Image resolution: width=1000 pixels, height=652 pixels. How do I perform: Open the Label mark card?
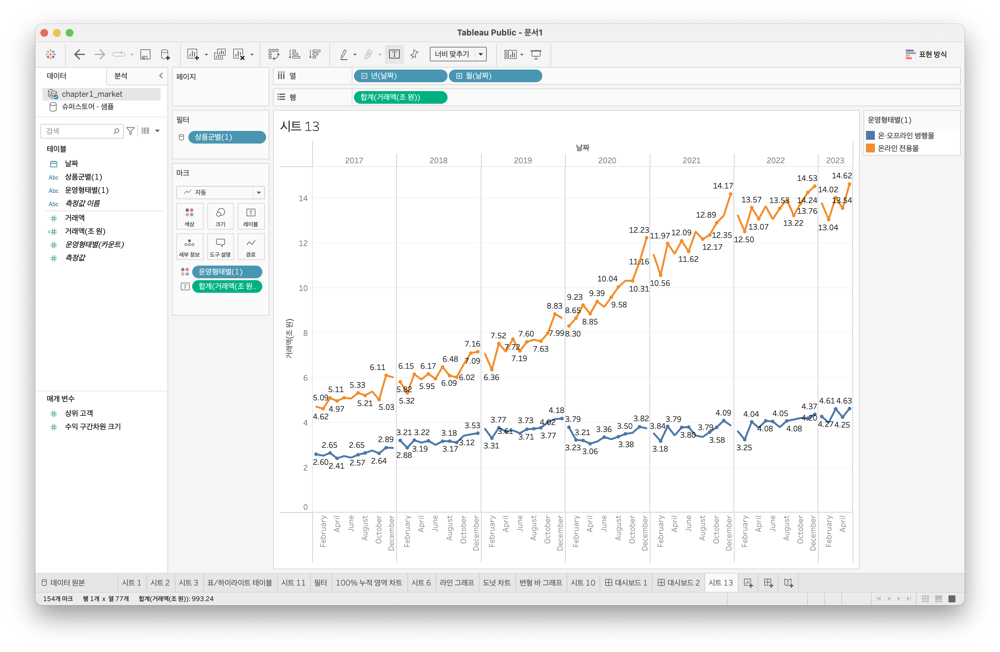pyautogui.click(x=250, y=216)
